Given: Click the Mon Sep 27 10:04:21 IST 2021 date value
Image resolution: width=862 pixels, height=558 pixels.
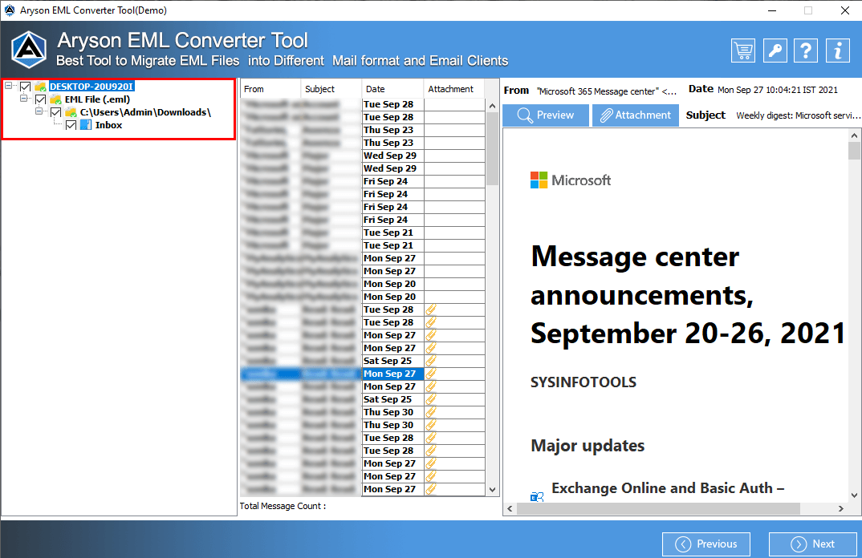Looking at the screenshot, I should [x=778, y=90].
